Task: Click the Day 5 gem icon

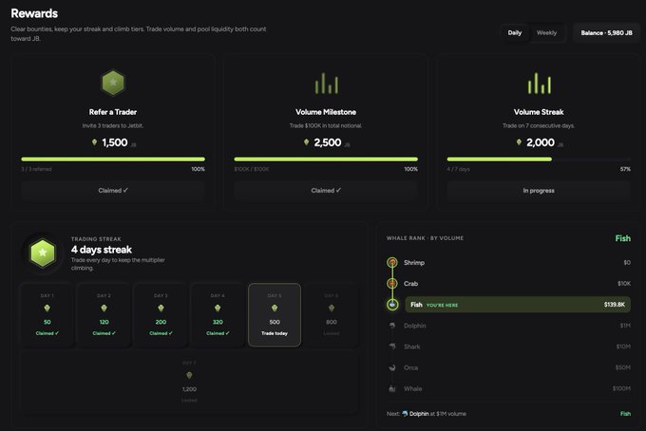Action: (x=275, y=309)
